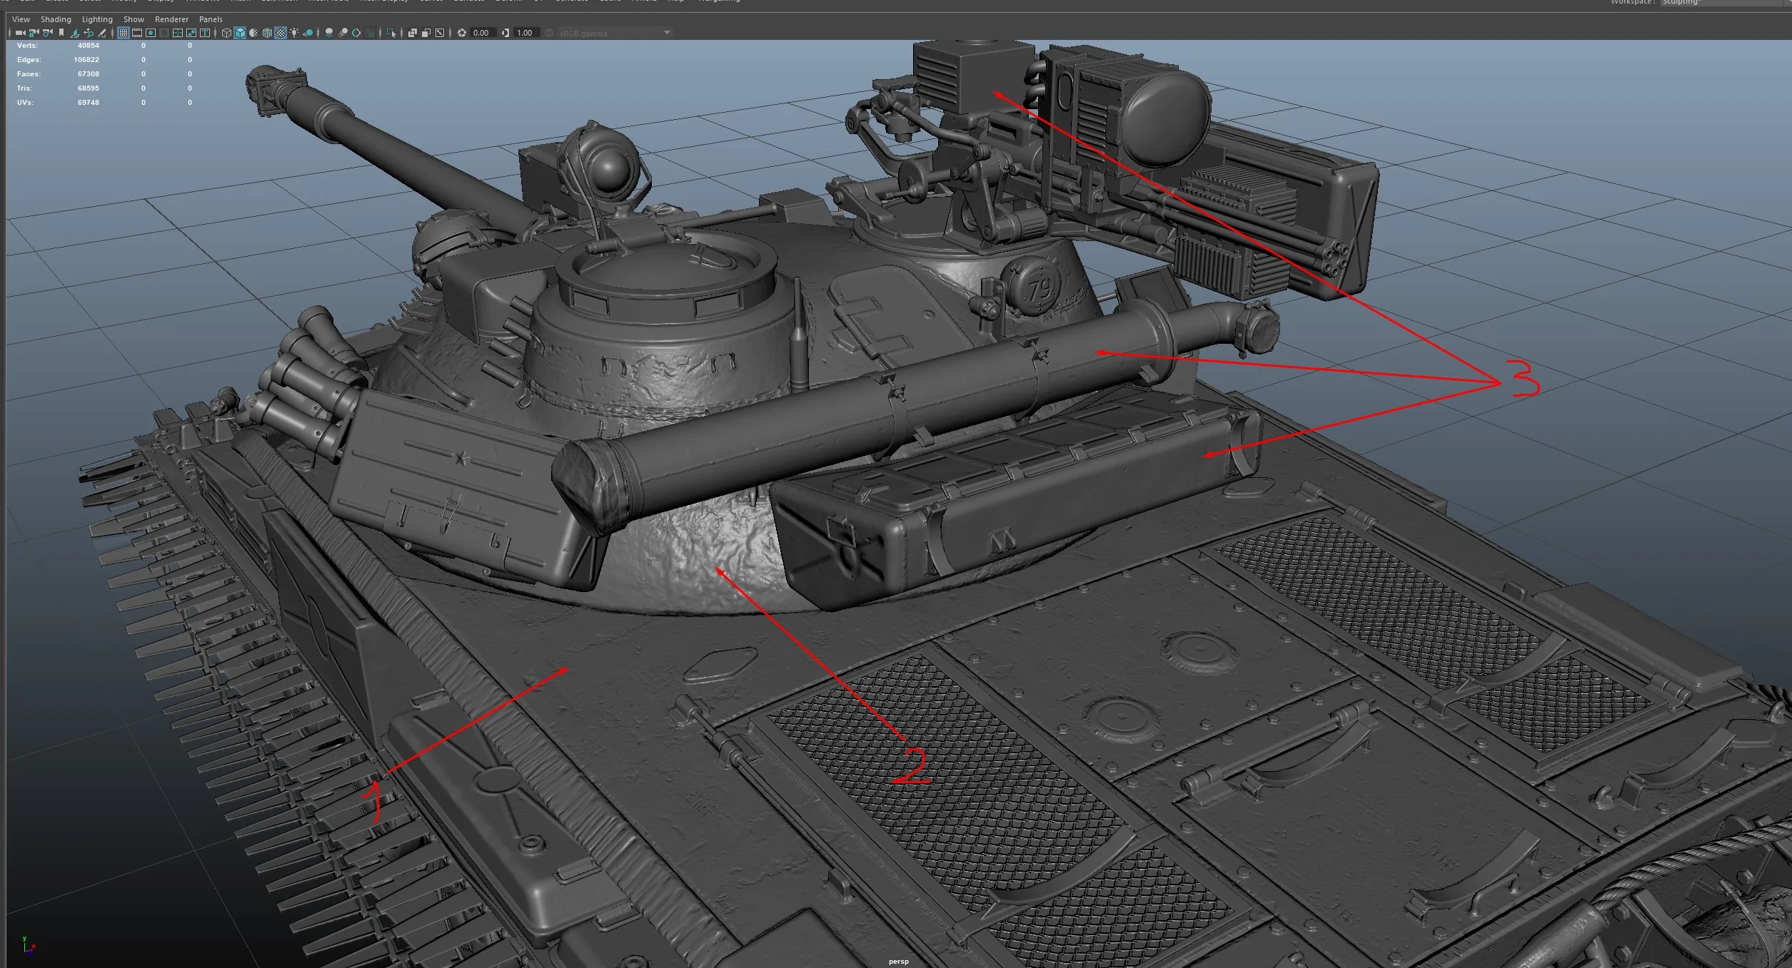Open the Lighting panel menu
This screenshot has width=1792, height=968.
(97, 19)
